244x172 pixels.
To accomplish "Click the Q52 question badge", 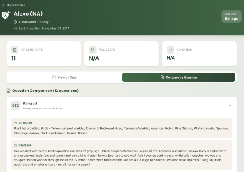I will coord(15,106).
